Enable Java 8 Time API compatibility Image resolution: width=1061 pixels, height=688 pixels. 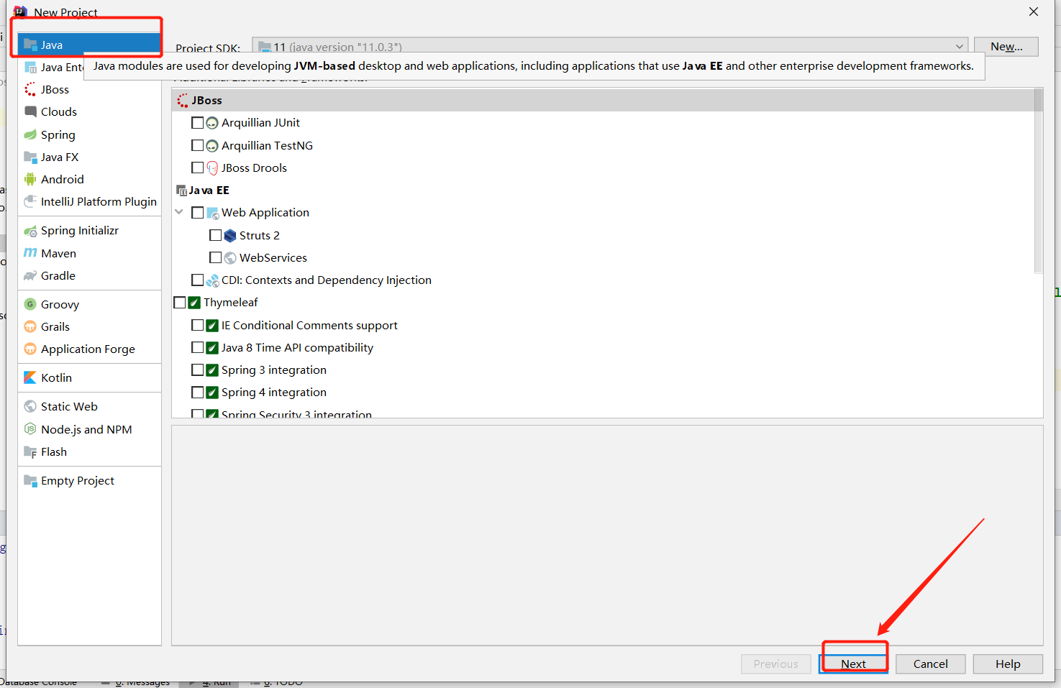pyautogui.click(x=198, y=347)
